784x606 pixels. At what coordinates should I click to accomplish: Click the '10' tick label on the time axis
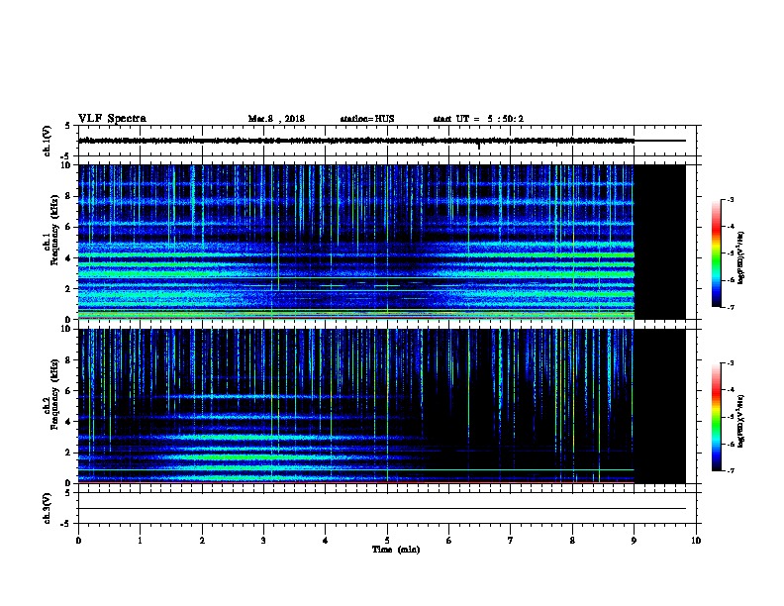(696, 541)
